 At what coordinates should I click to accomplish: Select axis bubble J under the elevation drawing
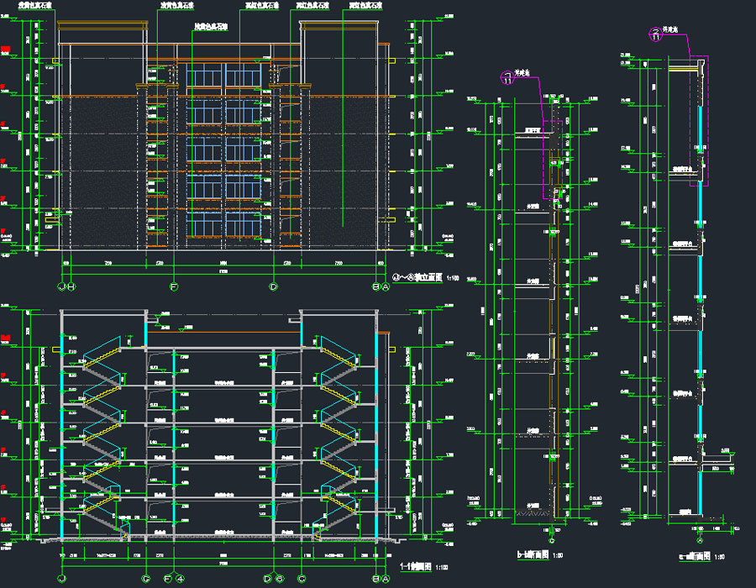[61, 286]
